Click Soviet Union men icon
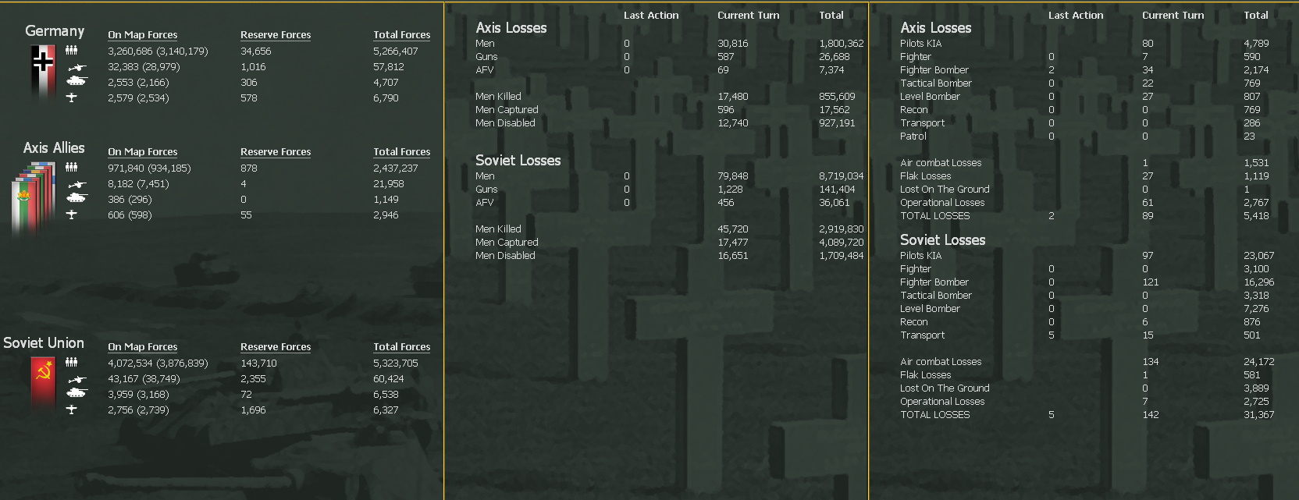Screen dimensions: 1299x500 [x=71, y=363]
